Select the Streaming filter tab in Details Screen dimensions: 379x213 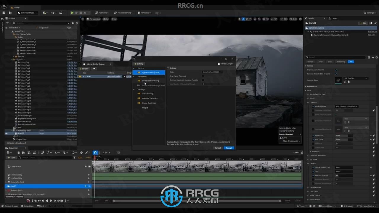[341, 62]
